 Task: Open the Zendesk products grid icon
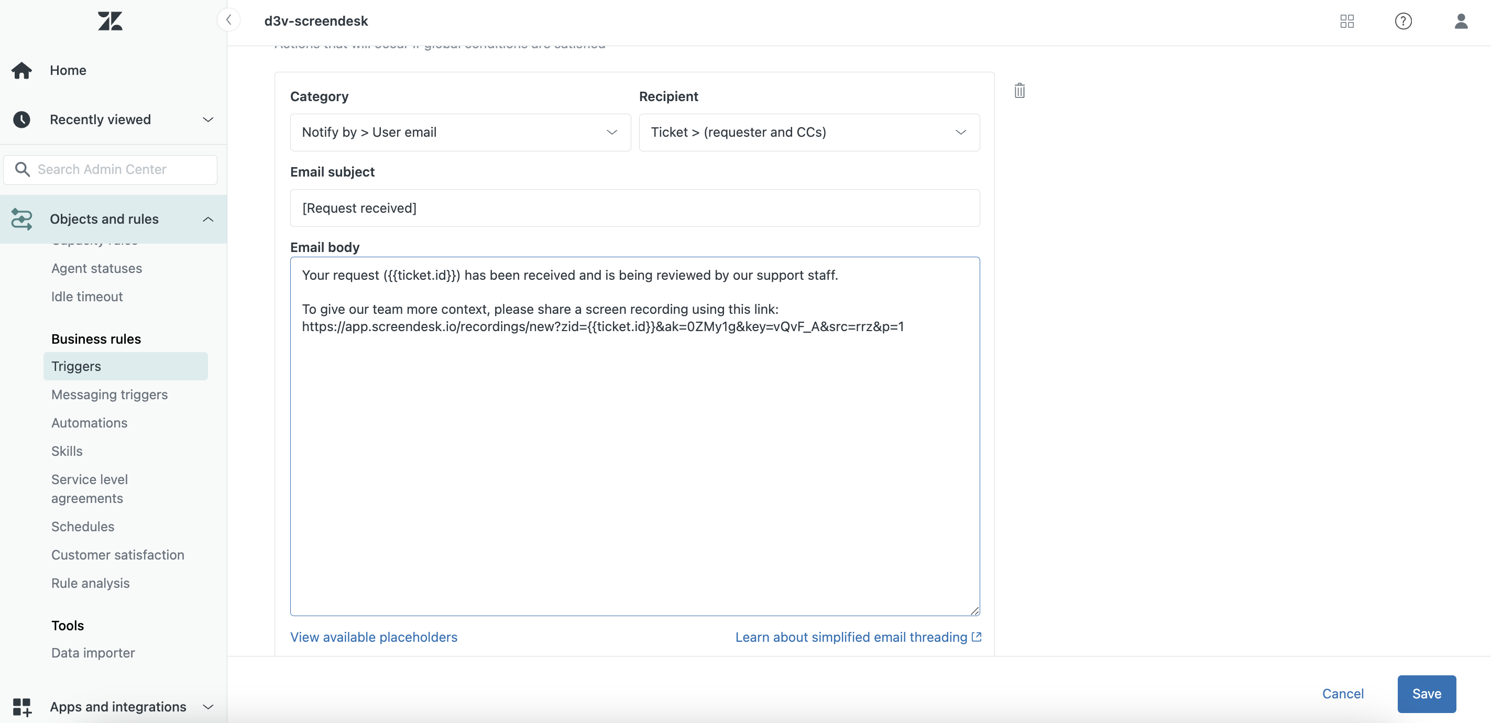1347,21
